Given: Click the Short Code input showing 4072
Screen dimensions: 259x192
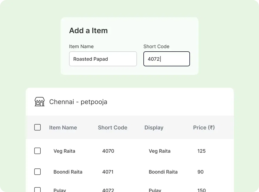Looking at the screenshot, I should coord(166,59).
